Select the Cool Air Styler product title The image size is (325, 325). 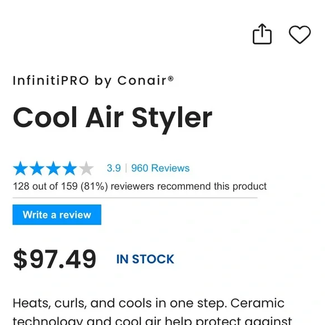click(113, 118)
